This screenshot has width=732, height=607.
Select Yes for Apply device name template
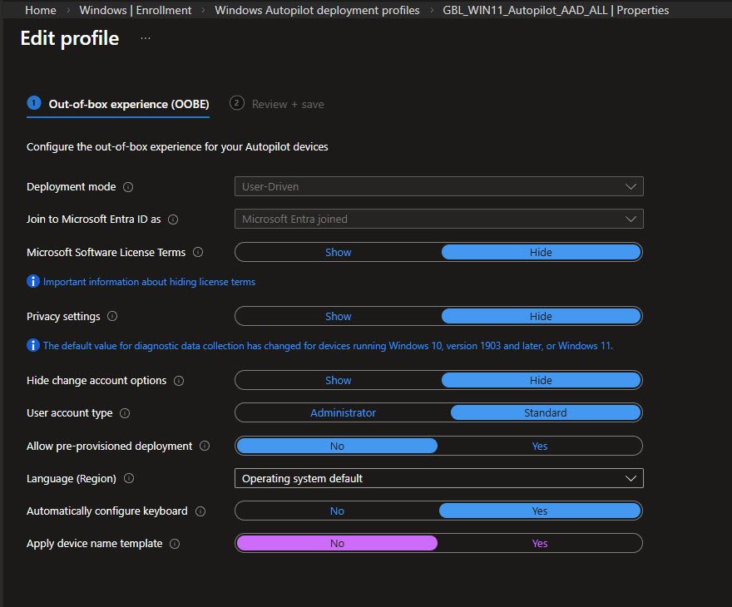(x=540, y=544)
